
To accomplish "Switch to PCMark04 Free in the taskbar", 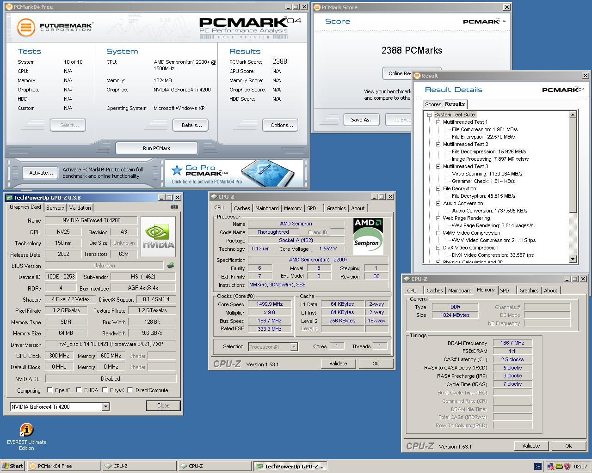I will click(64, 467).
